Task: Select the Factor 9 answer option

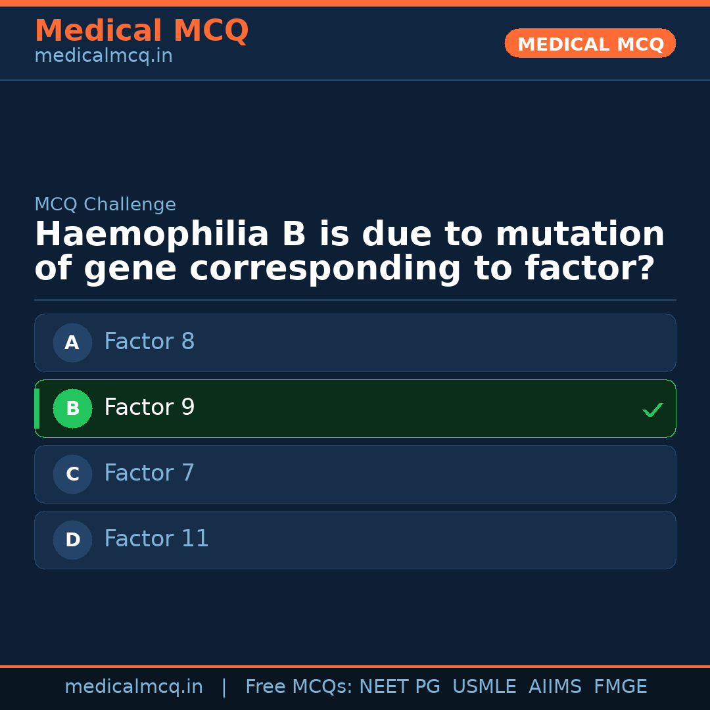Action: tap(355, 408)
